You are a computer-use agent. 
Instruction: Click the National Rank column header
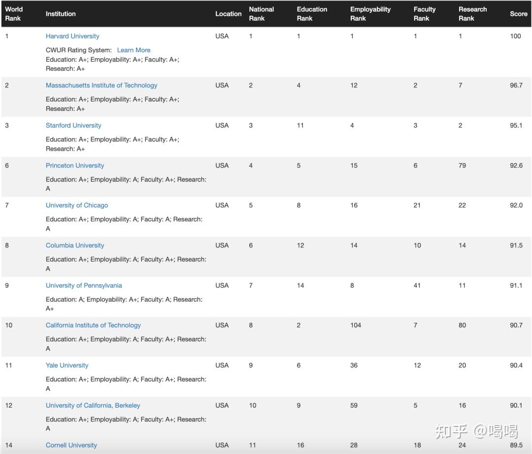[x=261, y=14]
